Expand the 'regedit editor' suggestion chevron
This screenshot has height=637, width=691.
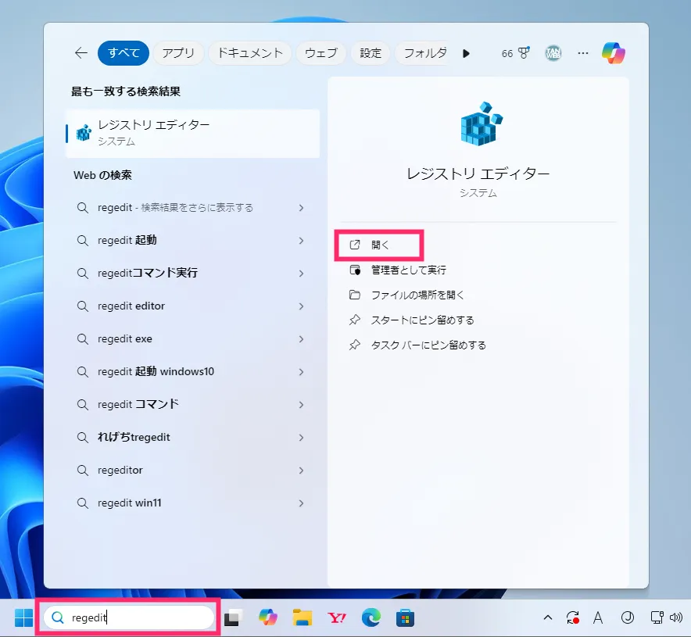[x=301, y=306]
